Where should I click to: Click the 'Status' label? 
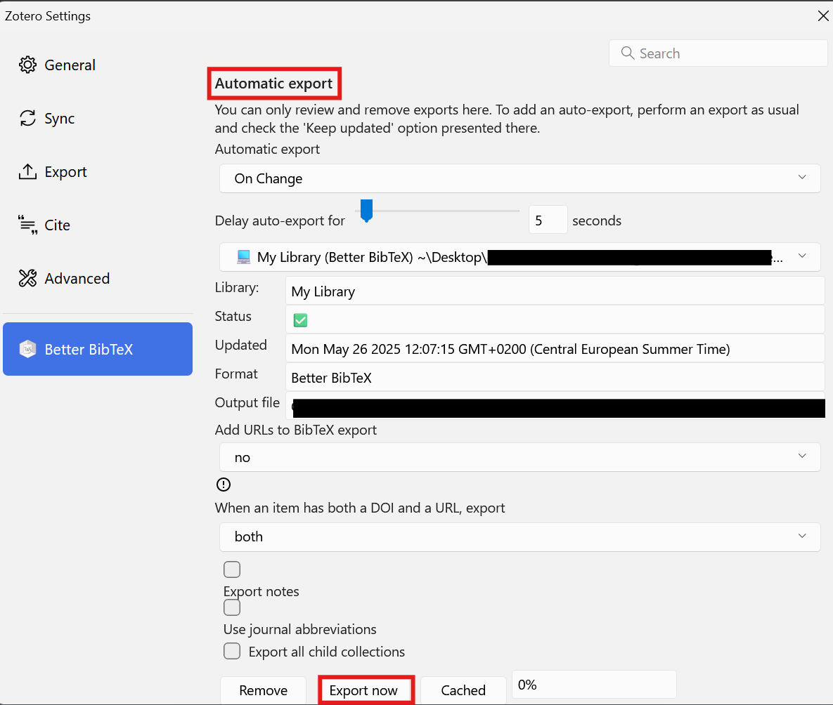233,317
